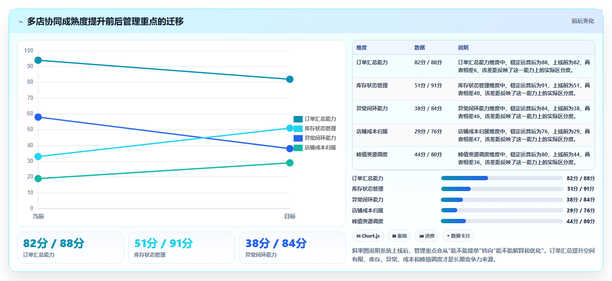The width and height of the screenshot is (612, 281).
Task: Open the 82分 / 88分 订单汇总能力 card
Action: coord(70,248)
